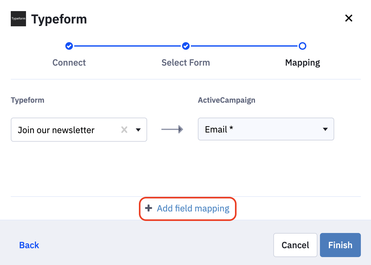
Task: Go to the Connect step circle
Action: pyautogui.click(x=69, y=46)
